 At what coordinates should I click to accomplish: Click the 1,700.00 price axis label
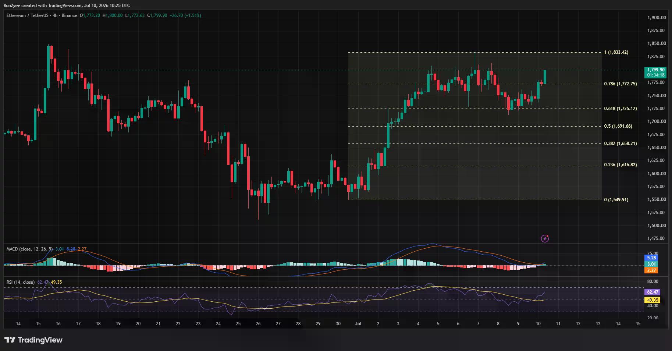click(657, 121)
